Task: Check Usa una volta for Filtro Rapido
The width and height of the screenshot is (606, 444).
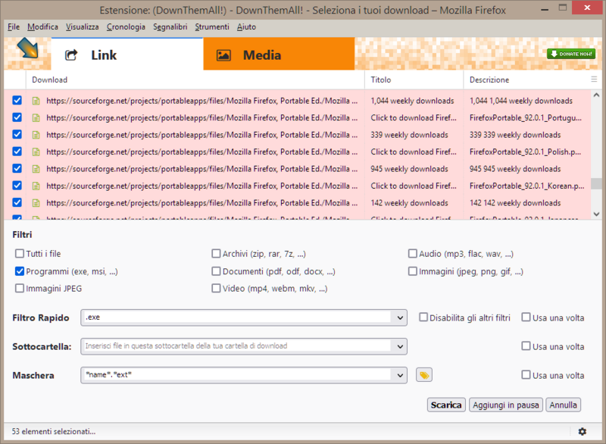Action: 526,317
